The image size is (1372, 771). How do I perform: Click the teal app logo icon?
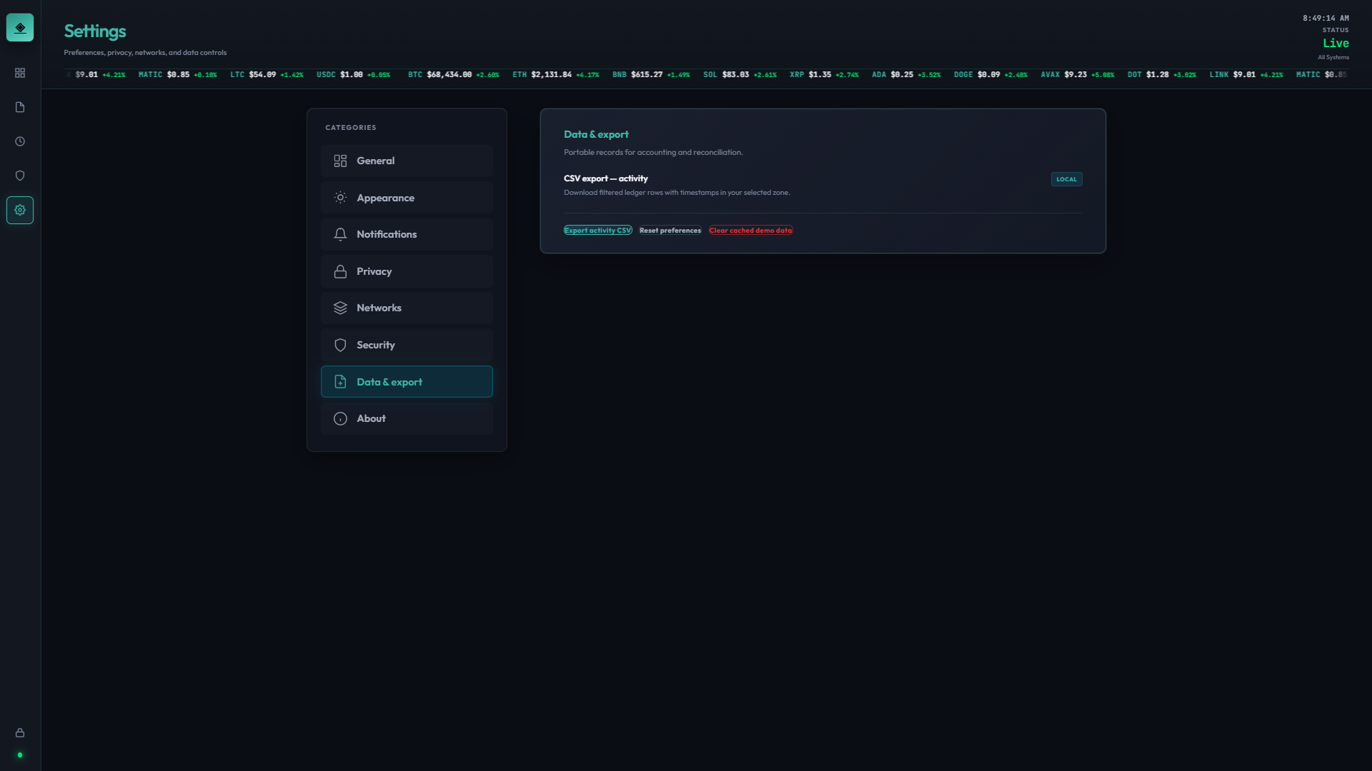click(x=19, y=27)
